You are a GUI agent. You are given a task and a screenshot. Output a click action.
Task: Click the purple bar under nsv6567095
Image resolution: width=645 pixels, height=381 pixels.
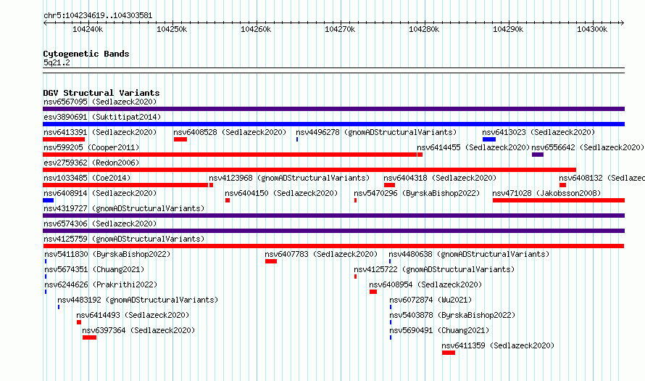click(333, 109)
